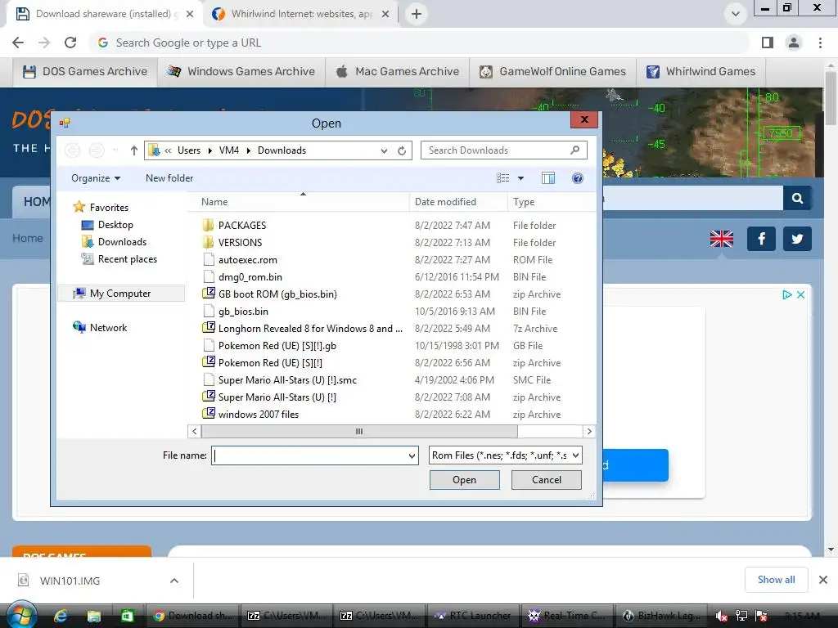The height and width of the screenshot is (628, 838).
Task: Open the GameWolf Online Games tab
Action: point(552,72)
